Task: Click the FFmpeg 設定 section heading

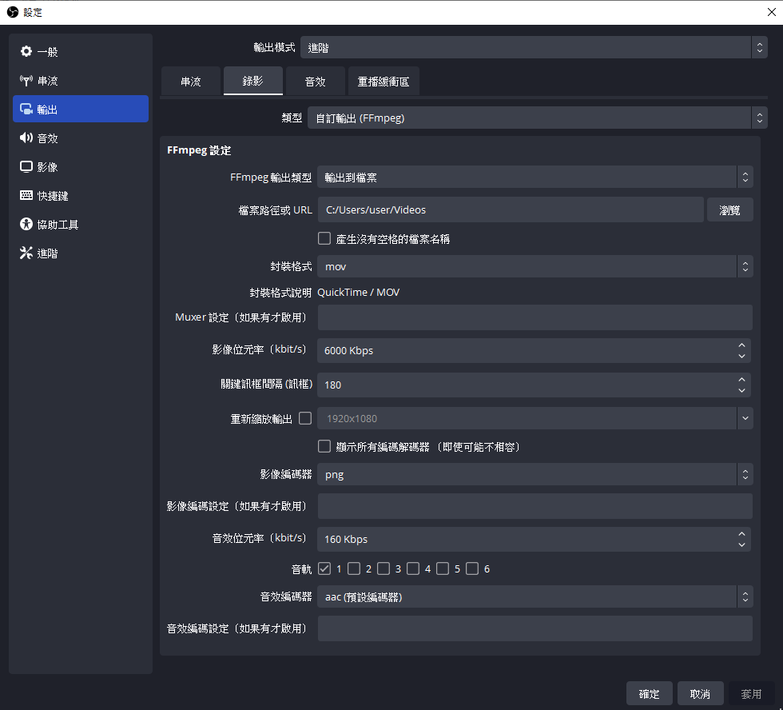Action: point(199,150)
